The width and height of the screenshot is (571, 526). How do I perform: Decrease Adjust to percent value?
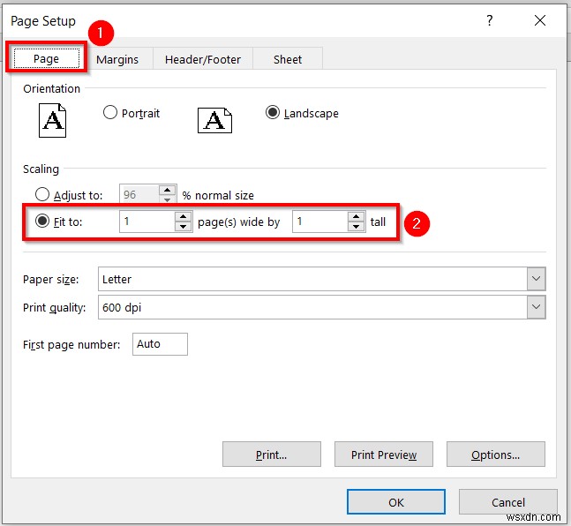pos(167,199)
